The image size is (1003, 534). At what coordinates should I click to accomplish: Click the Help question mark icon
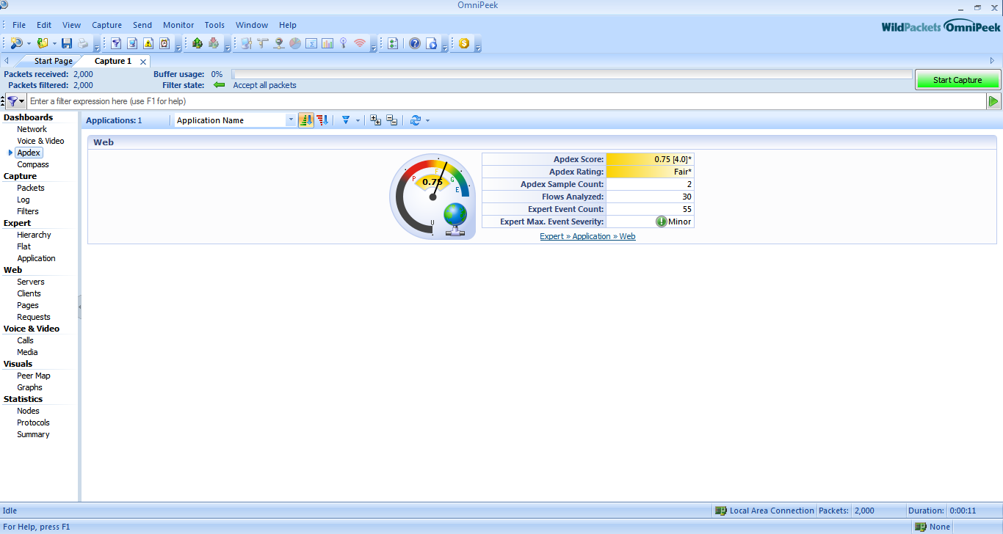pos(415,43)
